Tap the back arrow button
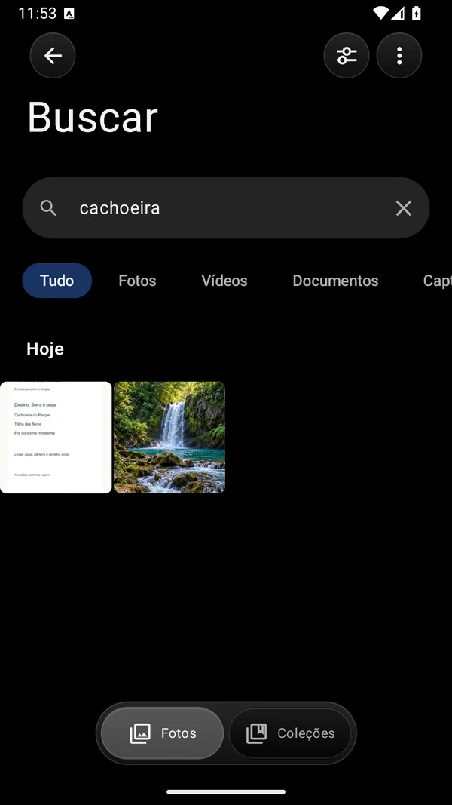The width and height of the screenshot is (452, 805). point(53,55)
